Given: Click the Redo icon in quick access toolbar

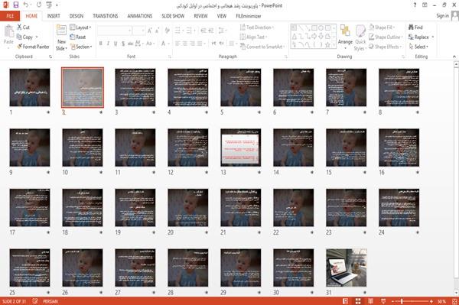Looking at the screenshot, I should (39, 5).
